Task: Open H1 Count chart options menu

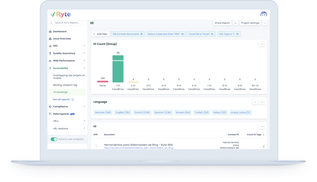Action: coord(261,44)
